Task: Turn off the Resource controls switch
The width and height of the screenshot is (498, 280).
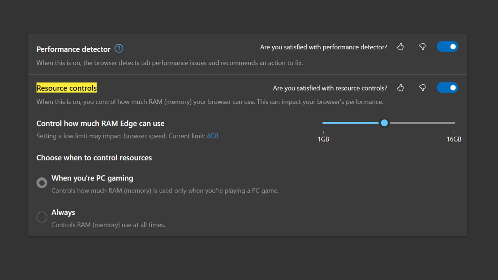Action: [x=447, y=87]
